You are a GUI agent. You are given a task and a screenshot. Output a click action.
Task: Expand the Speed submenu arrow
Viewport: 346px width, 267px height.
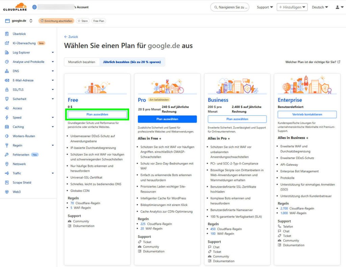click(x=53, y=117)
